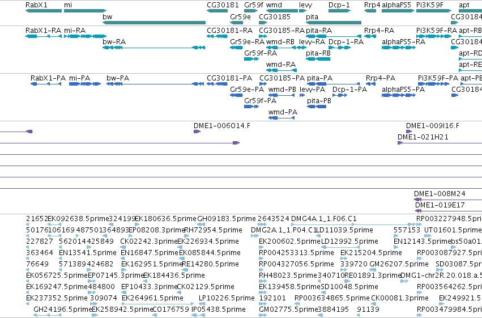Click the CG30181-PA protein label
This screenshot has width=482, height=318.
229,78
